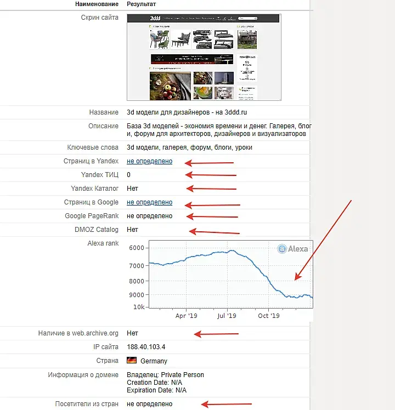The height and width of the screenshot is (410, 395).
Task: Click the German flag icon
Action: (x=132, y=360)
